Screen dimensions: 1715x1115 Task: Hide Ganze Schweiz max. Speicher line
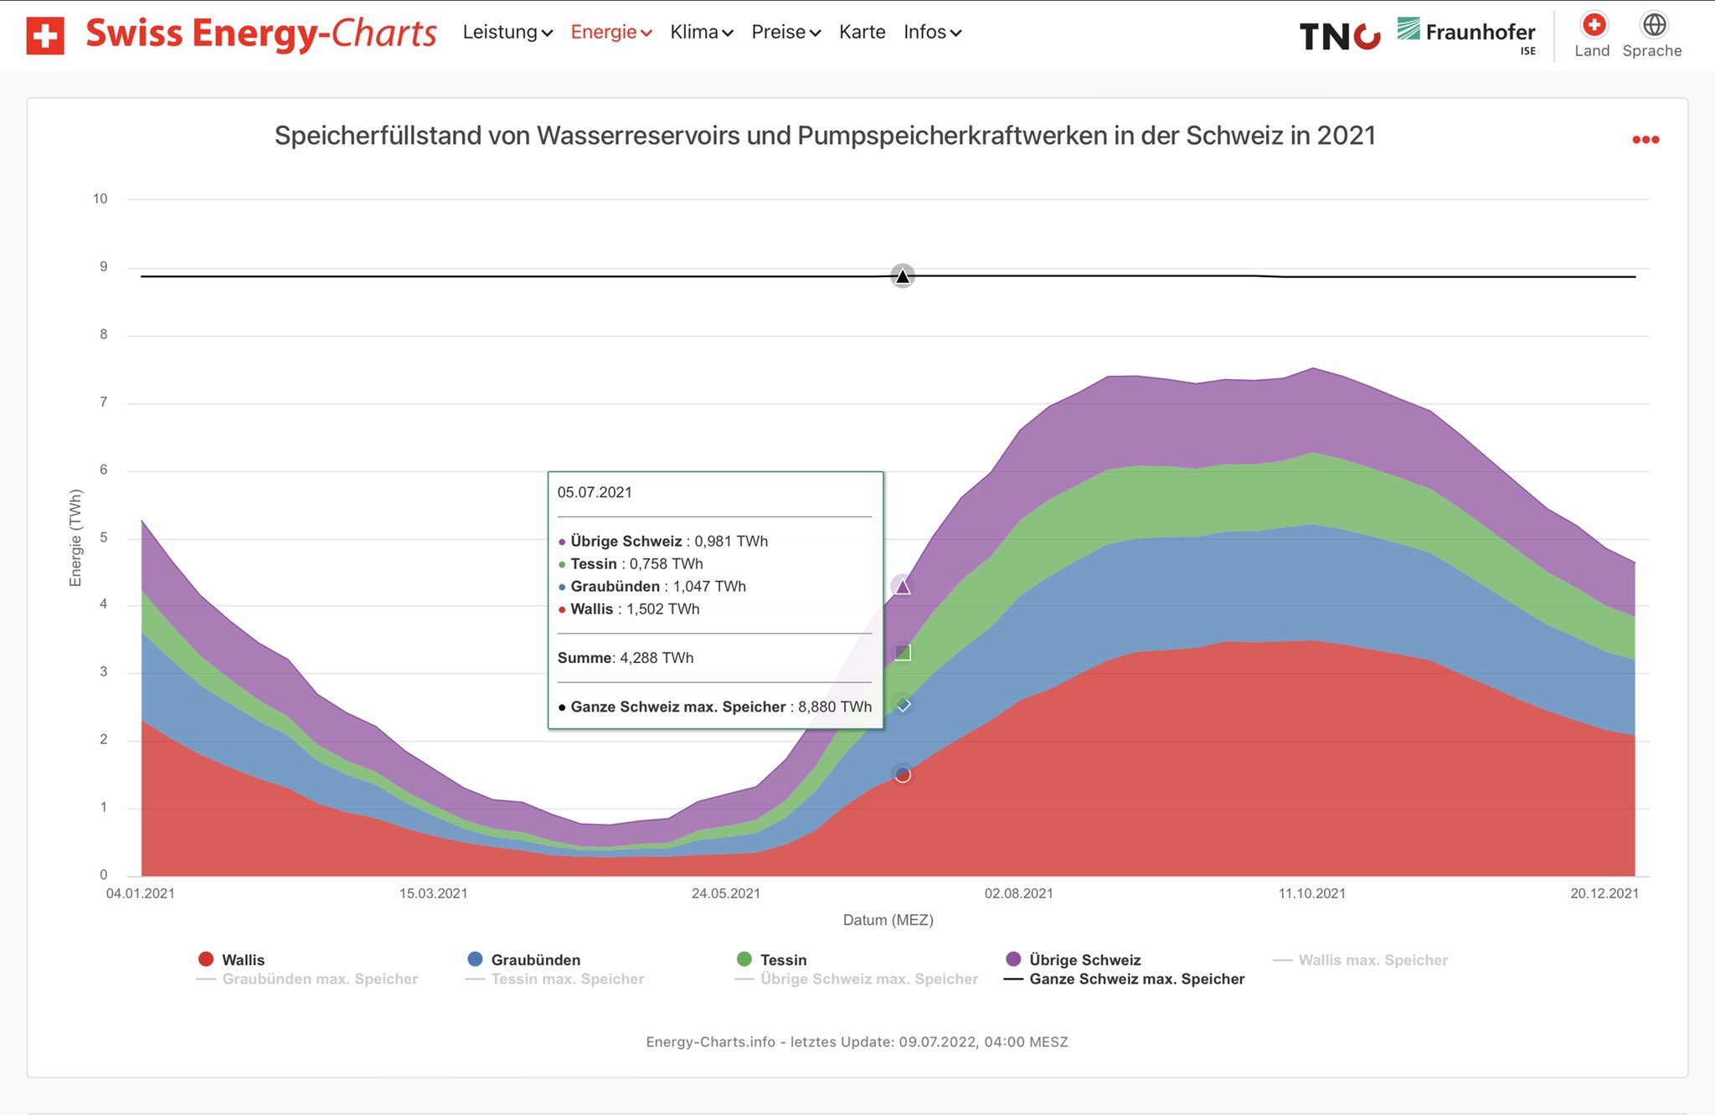(x=1124, y=979)
